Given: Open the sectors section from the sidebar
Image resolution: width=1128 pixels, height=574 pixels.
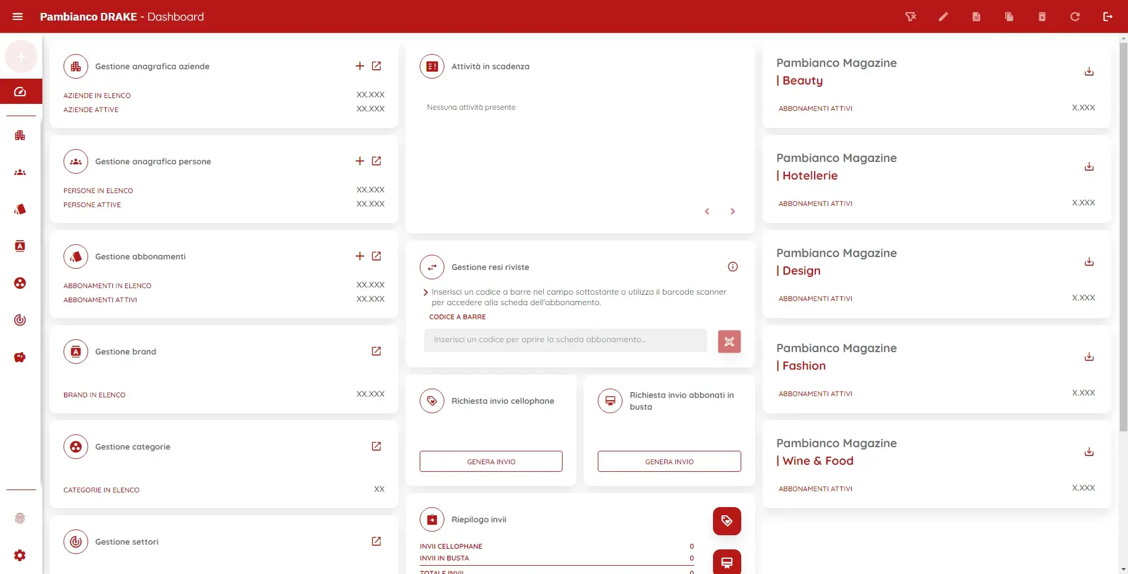Looking at the screenshot, I should click(x=20, y=320).
